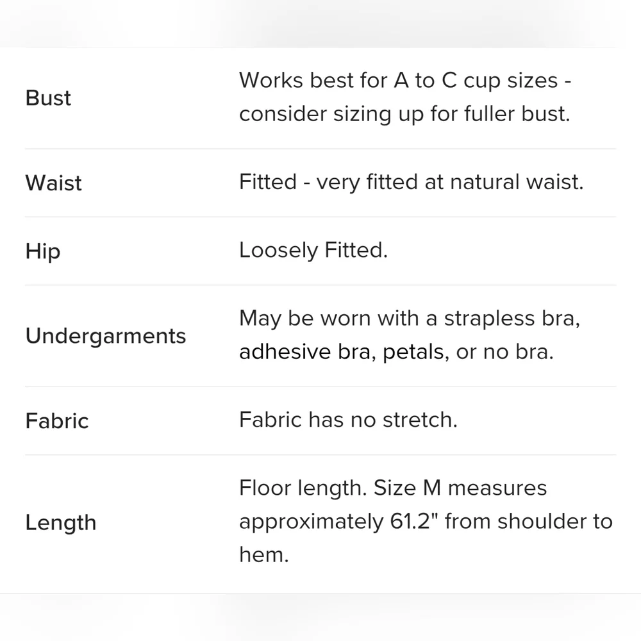Click the Length label
Screen dimensions: 641x641
[x=61, y=523]
